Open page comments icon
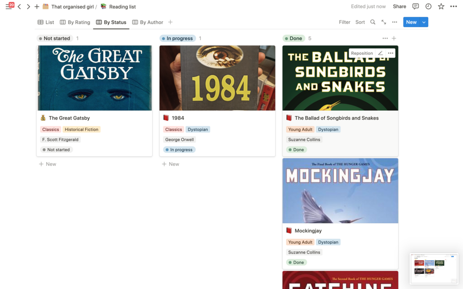The height and width of the screenshot is (289, 463). click(416, 6)
